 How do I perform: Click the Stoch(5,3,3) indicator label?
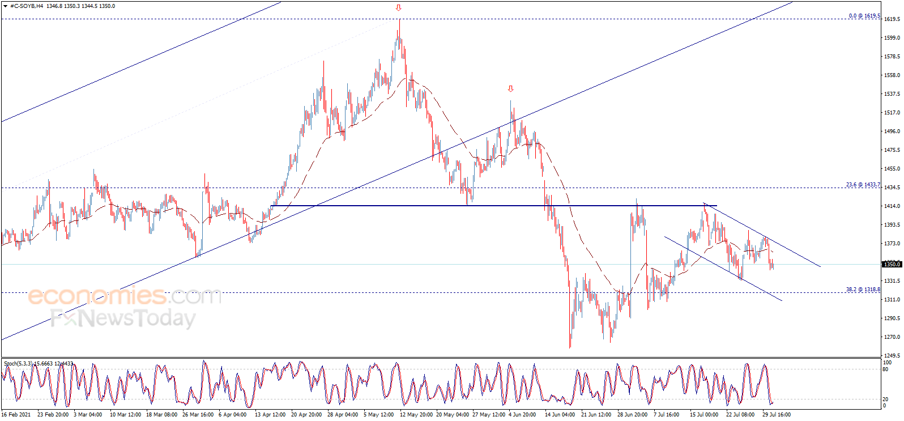pyautogui.click(x=39, y=364)
